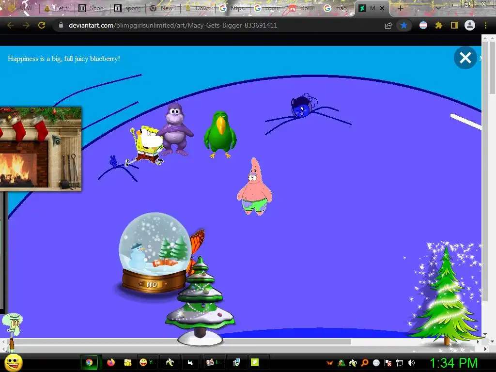Go forward using the browser forward arrow

click(x=26, y=25)
